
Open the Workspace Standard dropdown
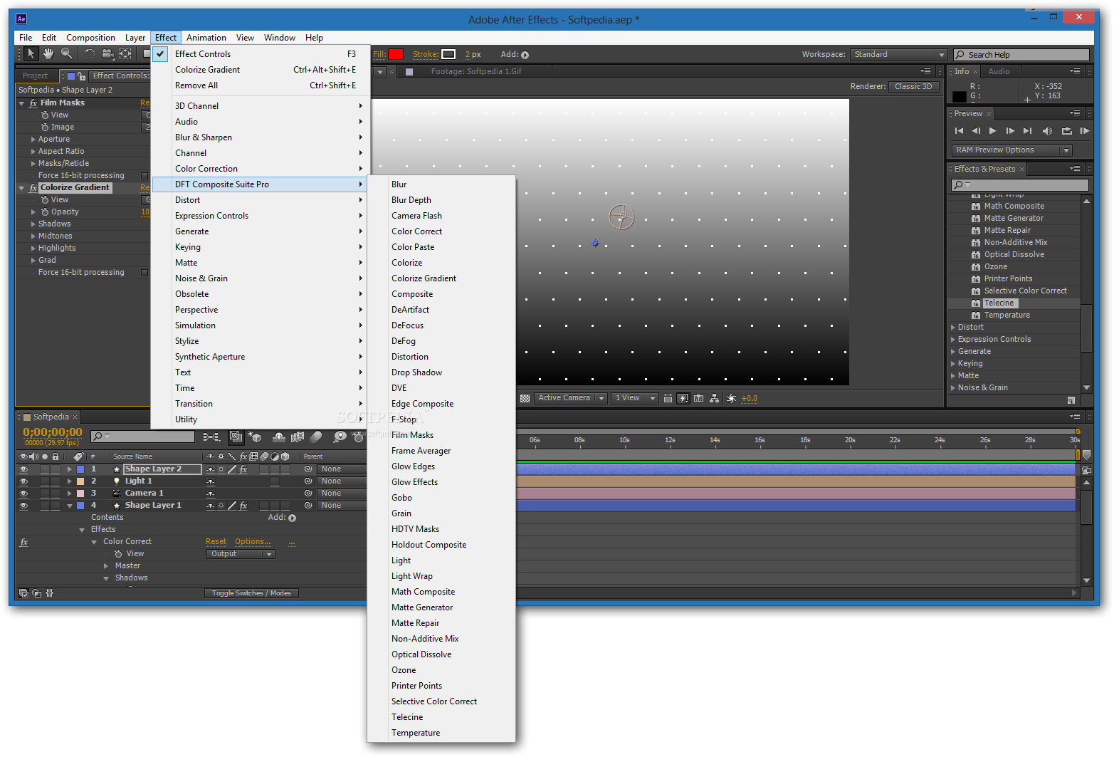pyautogui.click(x=898, y=55)
